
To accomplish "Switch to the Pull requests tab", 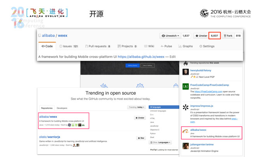I will [x=98, y=46].
